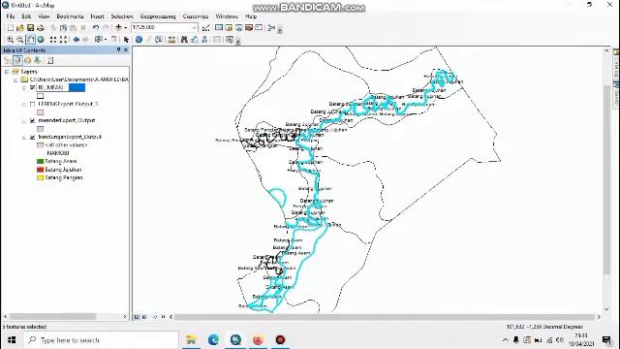Switch to List By Visibility view
The width and height of the screenshot is (620, 349).
point(28,60)
